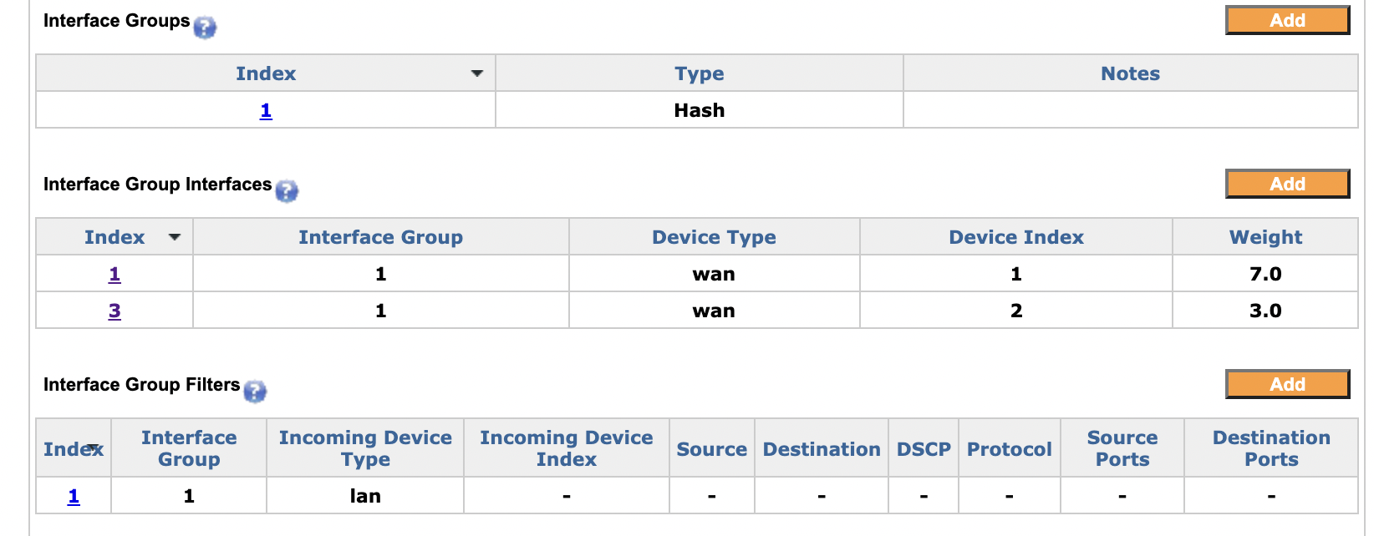Sort interfaces by Device Type header
The image size is (1374, 536).
714,237
